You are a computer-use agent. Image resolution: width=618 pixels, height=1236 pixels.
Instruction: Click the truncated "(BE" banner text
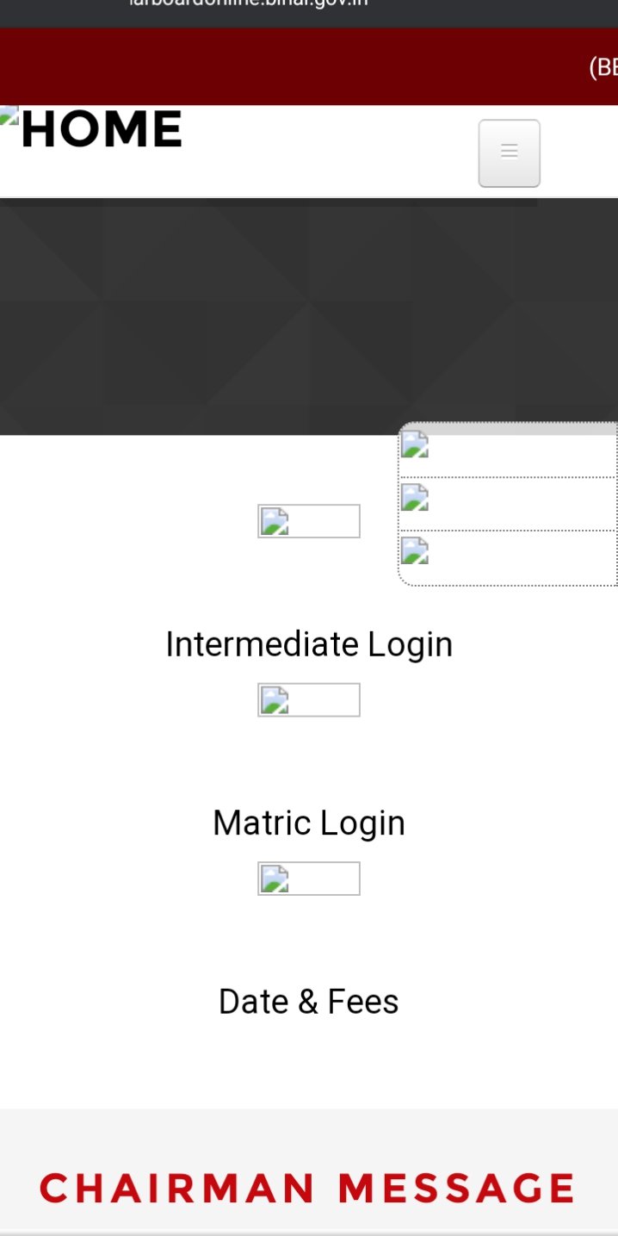click(603, 67)
